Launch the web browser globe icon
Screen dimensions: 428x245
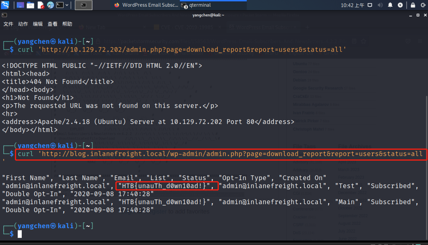[x=50, y=5]
